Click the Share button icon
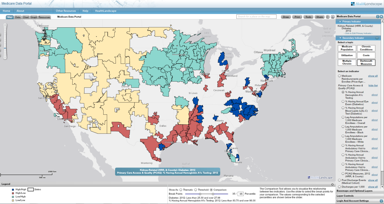This screenshot has height=204, width=384. [x=319, y=17]
